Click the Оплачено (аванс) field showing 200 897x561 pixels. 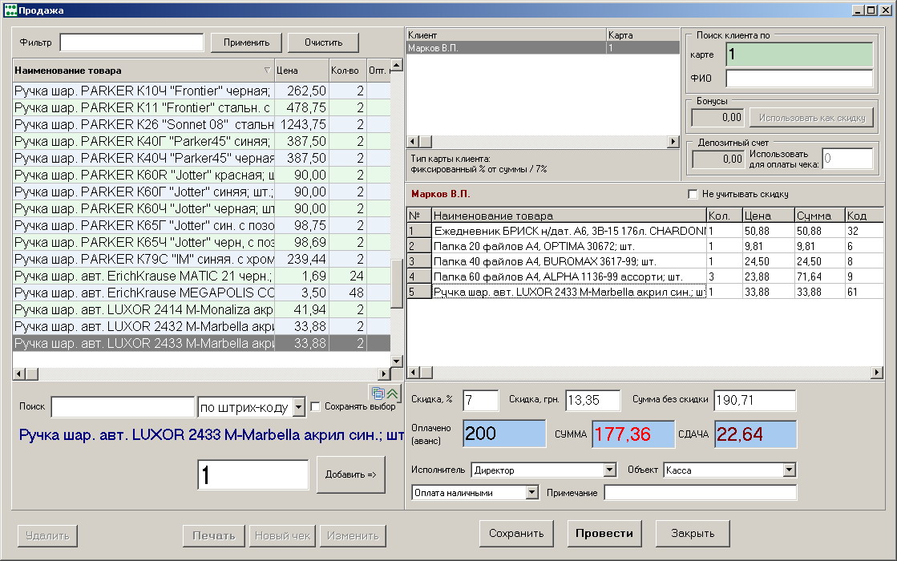504,434
